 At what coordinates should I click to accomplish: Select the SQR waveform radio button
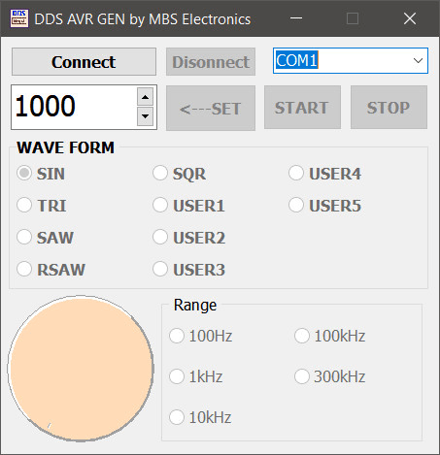160,173
